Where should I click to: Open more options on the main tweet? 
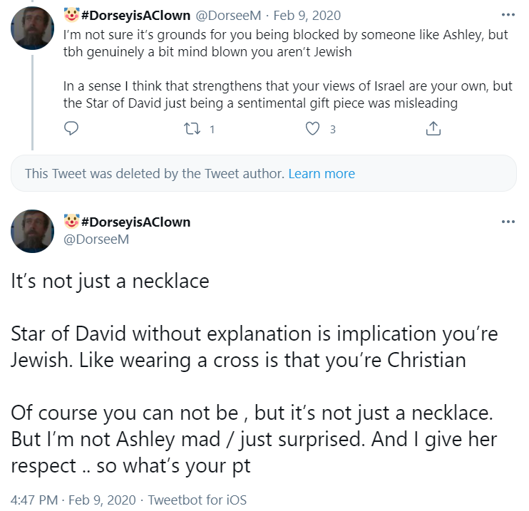(508, 222)
